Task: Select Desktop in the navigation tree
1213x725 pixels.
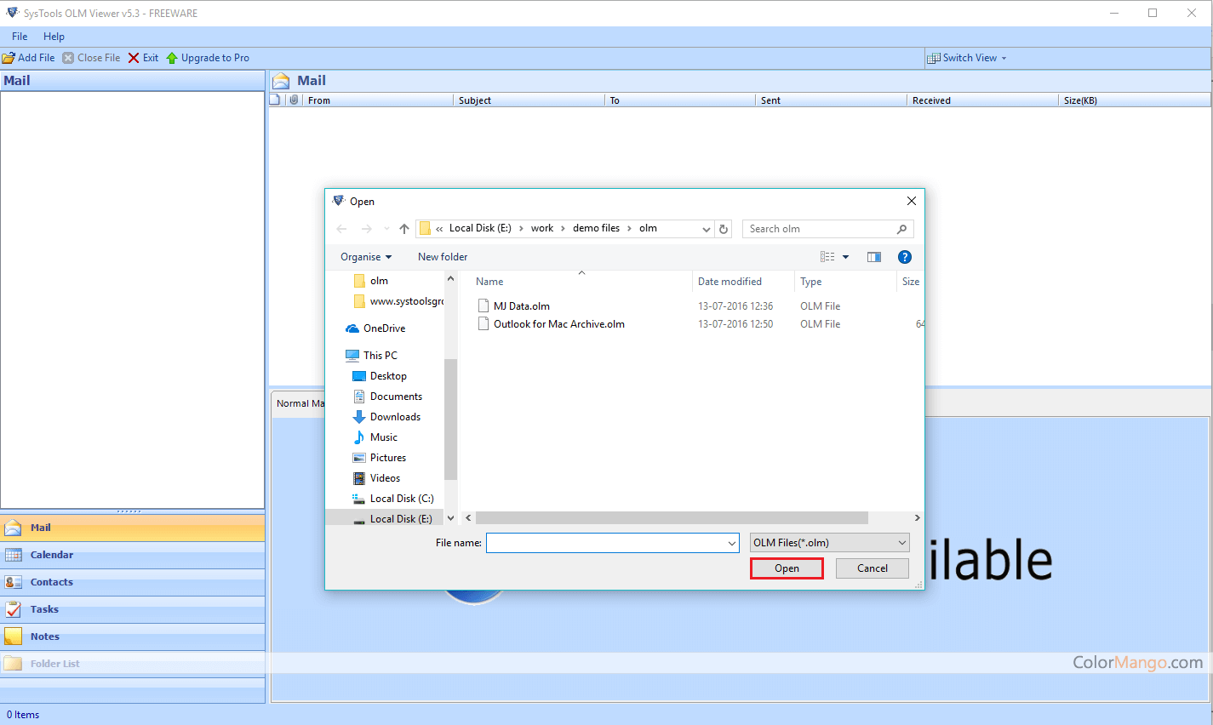Action: click(x=380, y=376)
